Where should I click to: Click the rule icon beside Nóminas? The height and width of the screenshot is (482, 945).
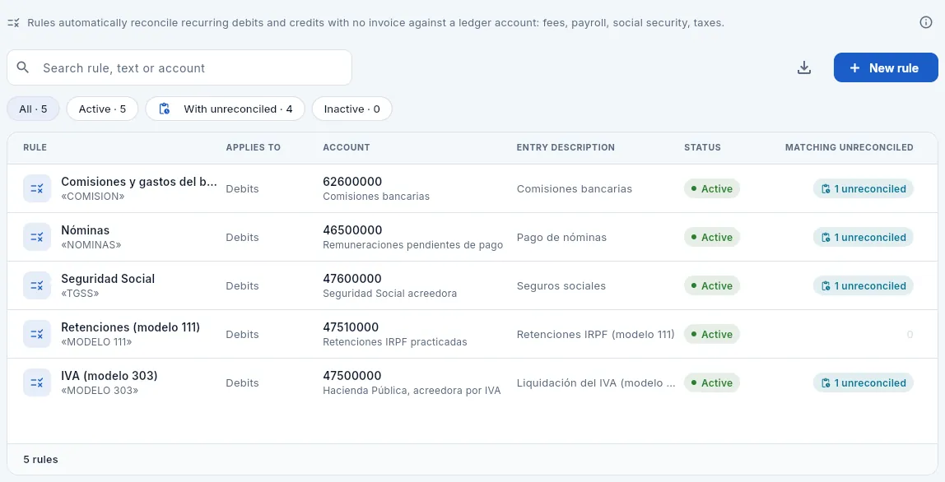pyautogui.click(x=37, y=237)
